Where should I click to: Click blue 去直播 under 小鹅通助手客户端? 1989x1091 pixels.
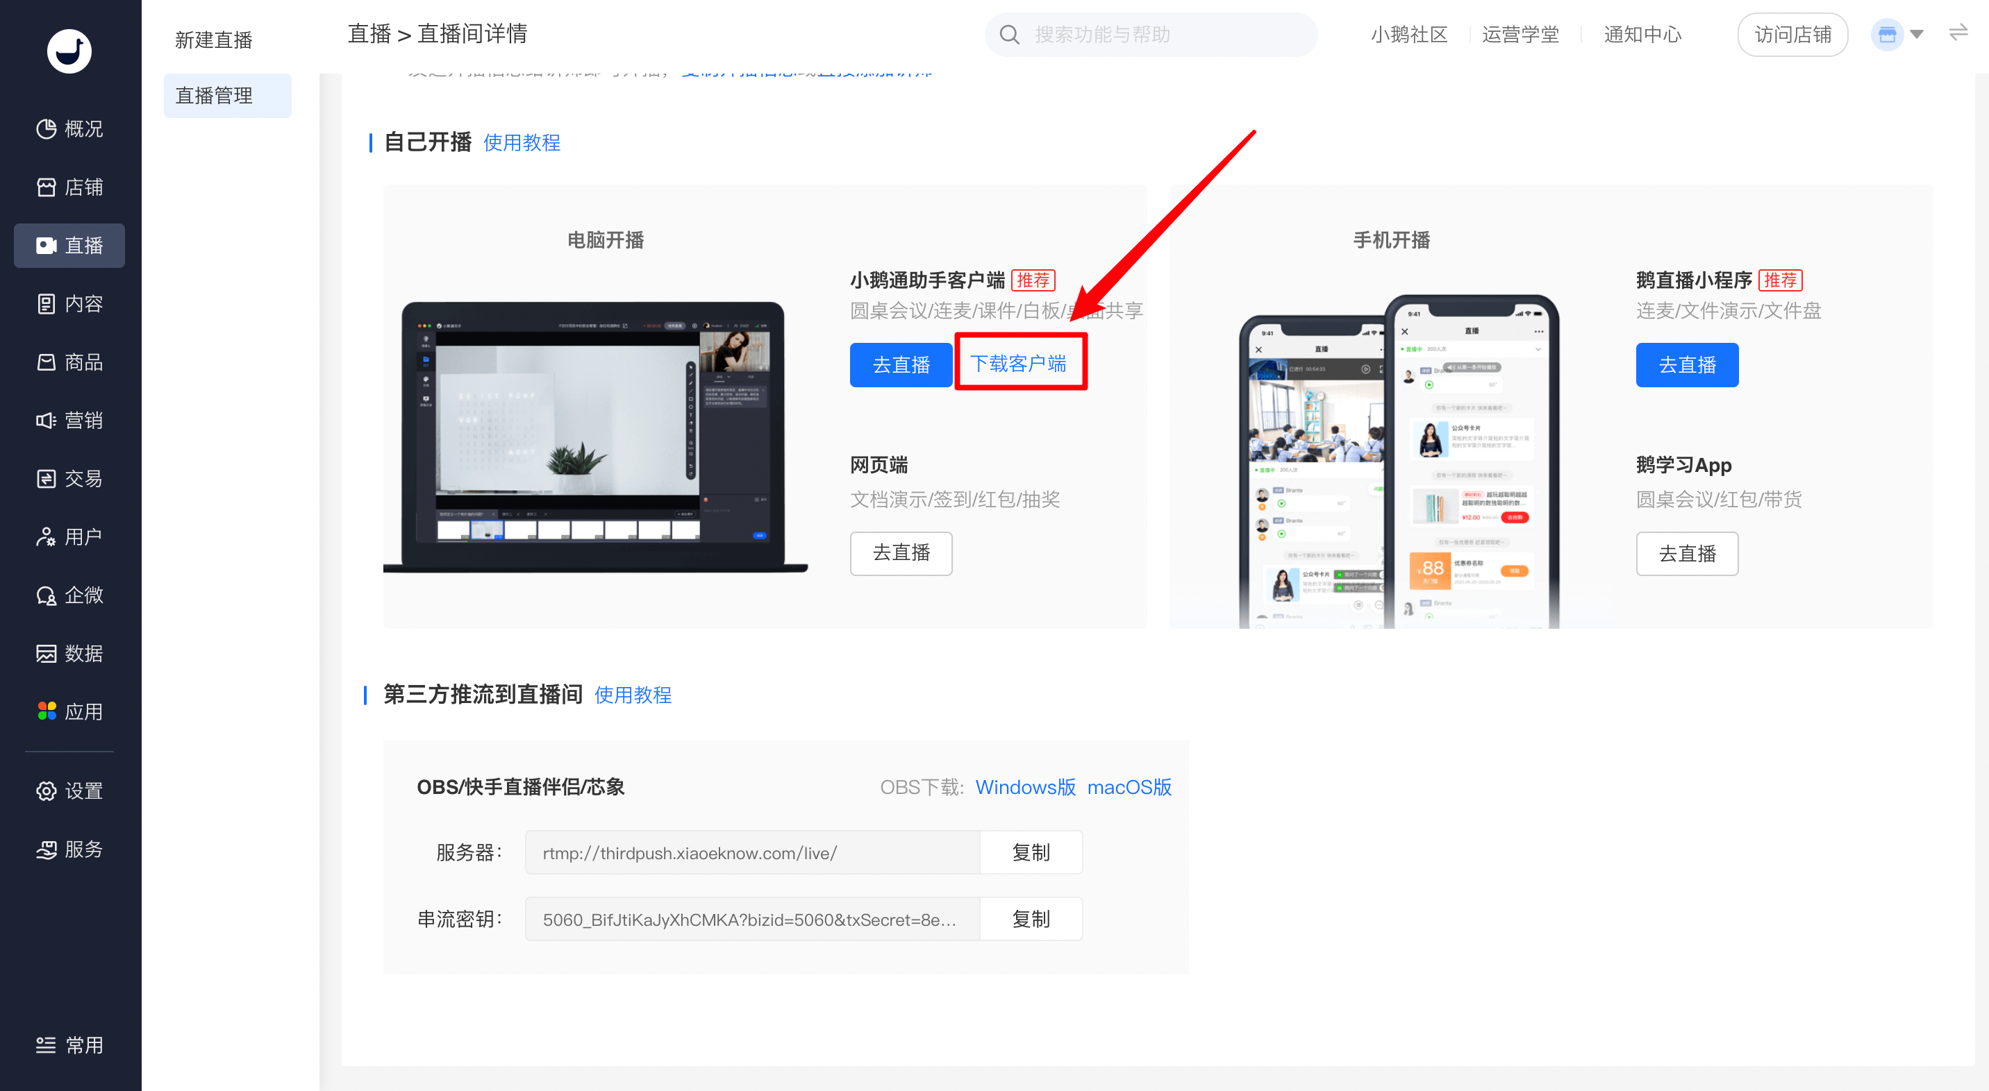tap(901, 365)
